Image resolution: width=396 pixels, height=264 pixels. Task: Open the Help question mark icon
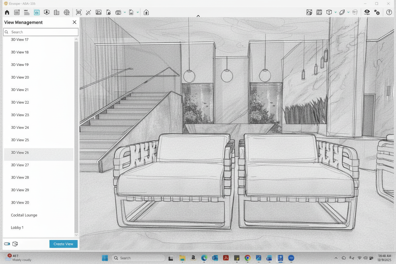389,12
